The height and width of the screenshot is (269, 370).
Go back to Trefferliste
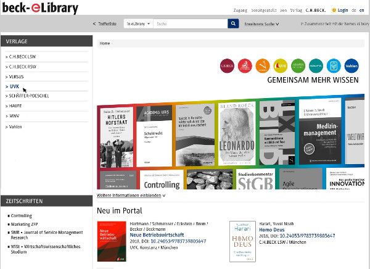105,24
